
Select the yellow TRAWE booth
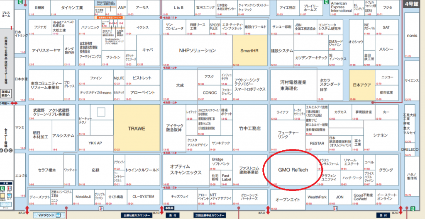[136, 128]
